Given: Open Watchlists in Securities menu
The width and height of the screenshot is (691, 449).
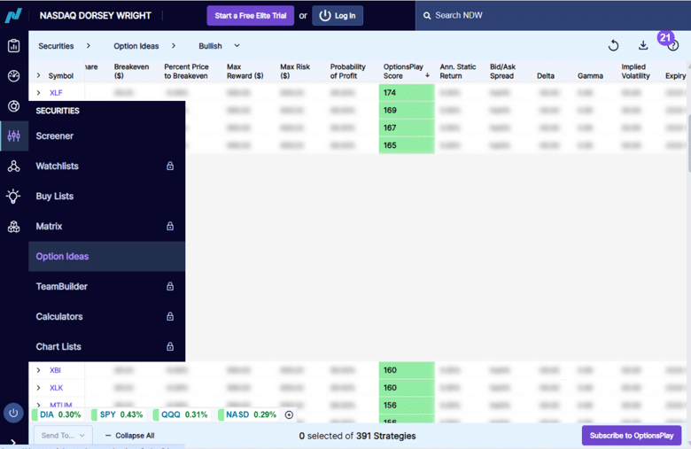Looking at the screenshot, I should tap(106, 166).
